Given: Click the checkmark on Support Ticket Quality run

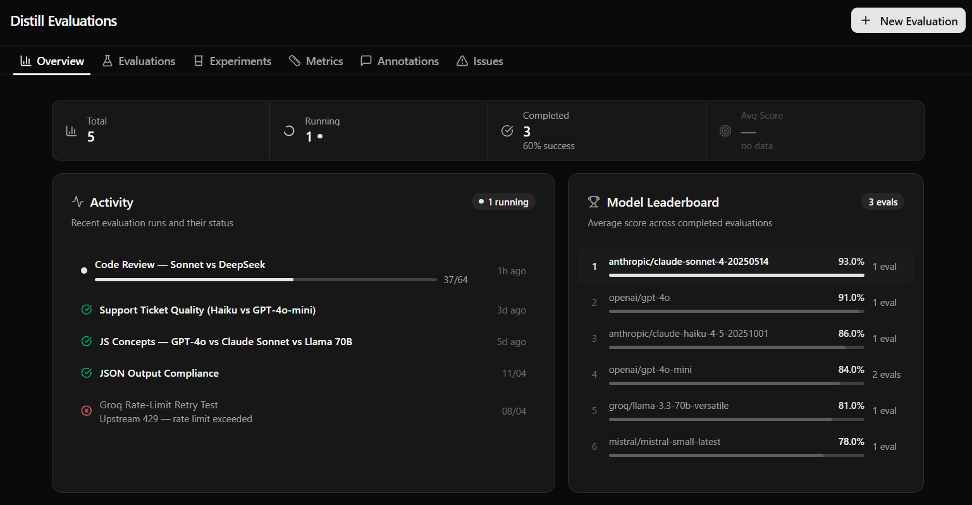Looking at the screenshot, I should (86, 310).
